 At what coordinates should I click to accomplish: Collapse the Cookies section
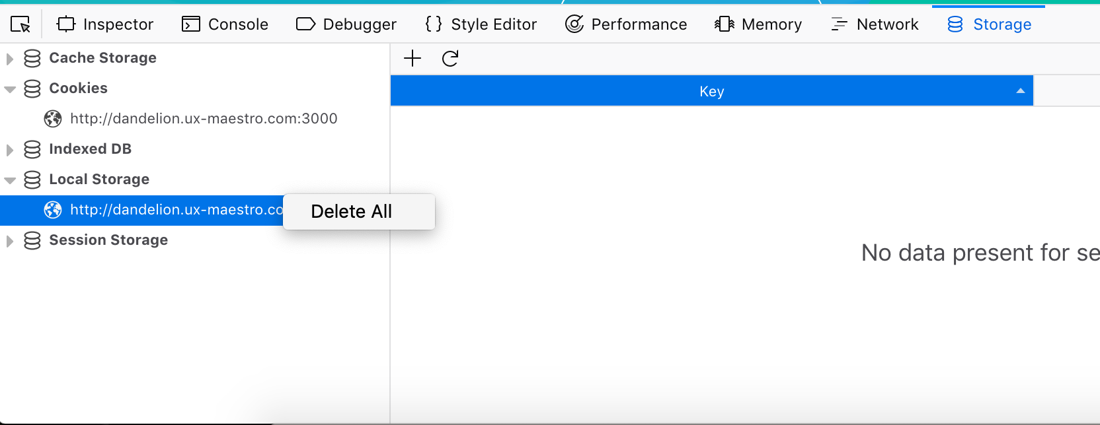click(9, 88)
